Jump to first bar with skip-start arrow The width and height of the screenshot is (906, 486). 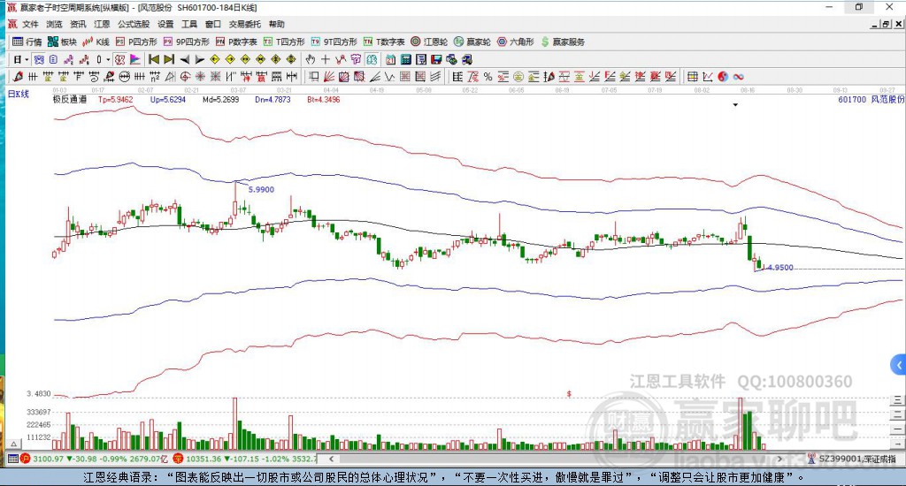[x=154, y=59]
